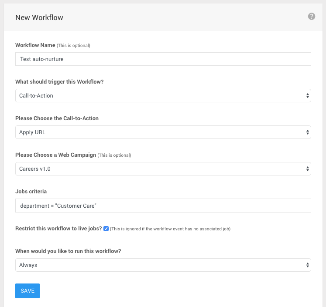Expand the Call-to-Action Apply URL dropdown
Screen dimensions: 326x307
[163, 132]
